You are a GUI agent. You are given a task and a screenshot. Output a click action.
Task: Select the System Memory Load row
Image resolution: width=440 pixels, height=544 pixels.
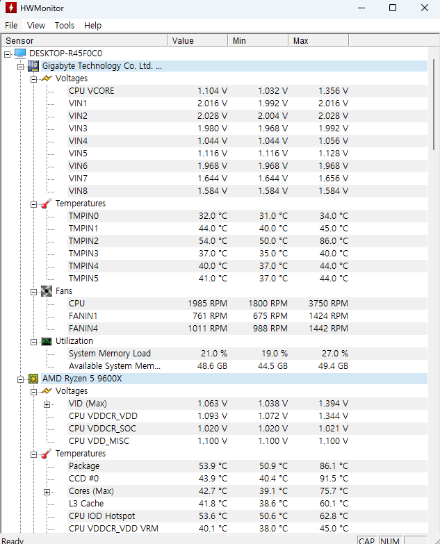[x=247, y=354]
